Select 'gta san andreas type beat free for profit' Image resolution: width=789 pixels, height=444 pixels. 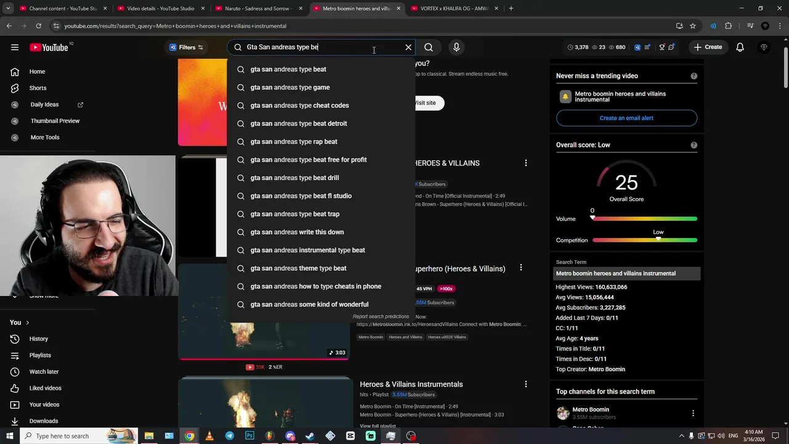[x=321, y=160]
